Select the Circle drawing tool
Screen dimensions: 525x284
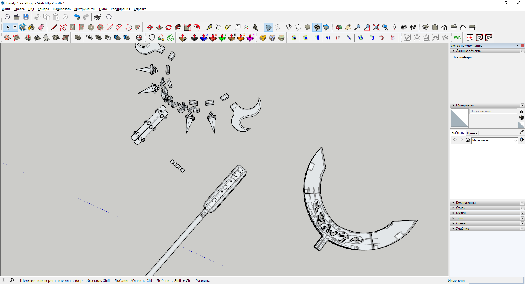[91, 27]
